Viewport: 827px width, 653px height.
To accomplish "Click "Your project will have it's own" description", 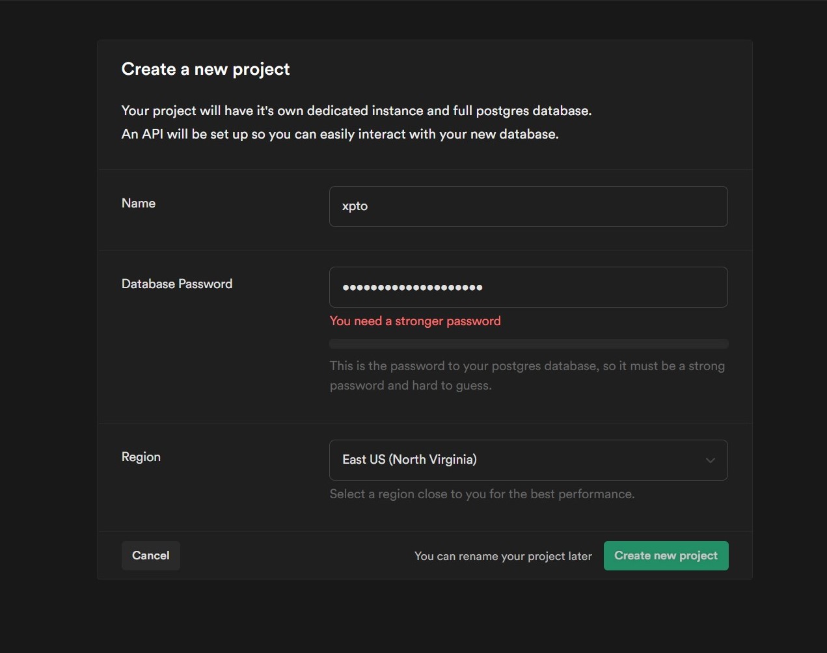I will click(357, 111).
